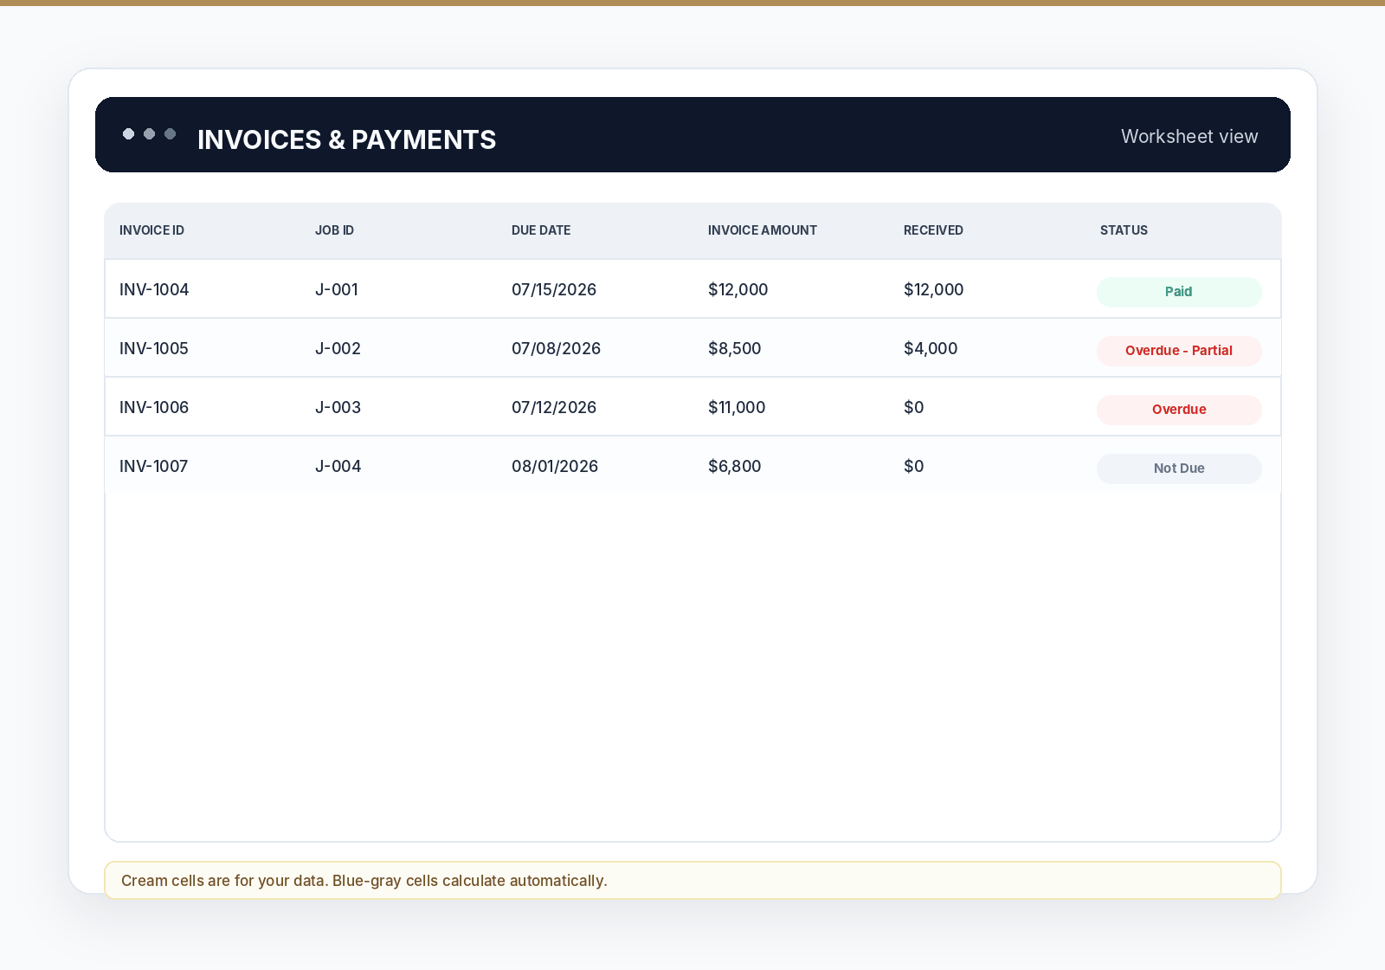Click invoice cell INV-1004
This screenshot has width=1385, height=970.
click(x=154, y=289)
